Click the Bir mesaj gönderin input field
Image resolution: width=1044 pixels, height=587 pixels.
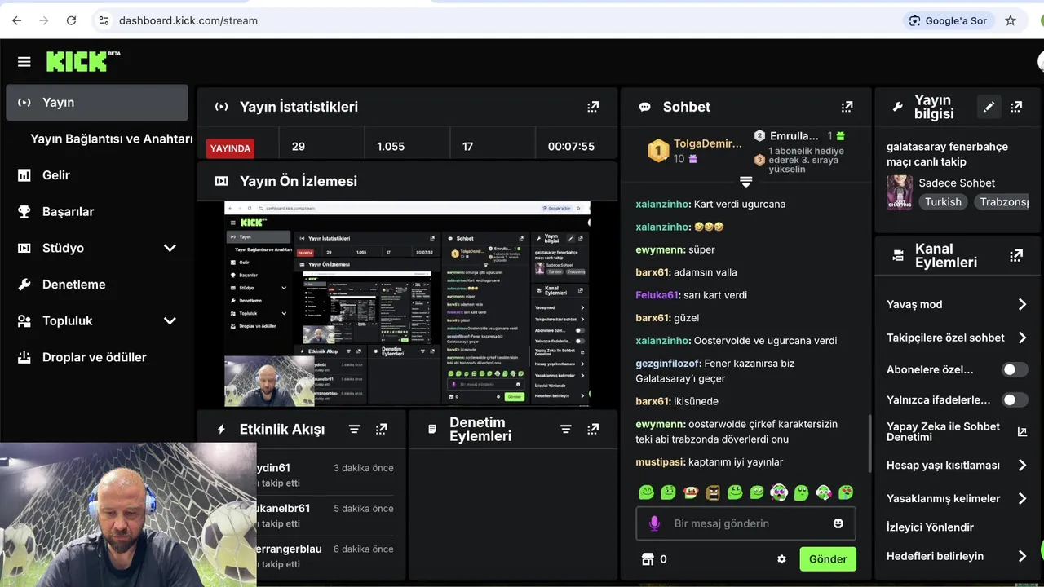coord(745,523)
